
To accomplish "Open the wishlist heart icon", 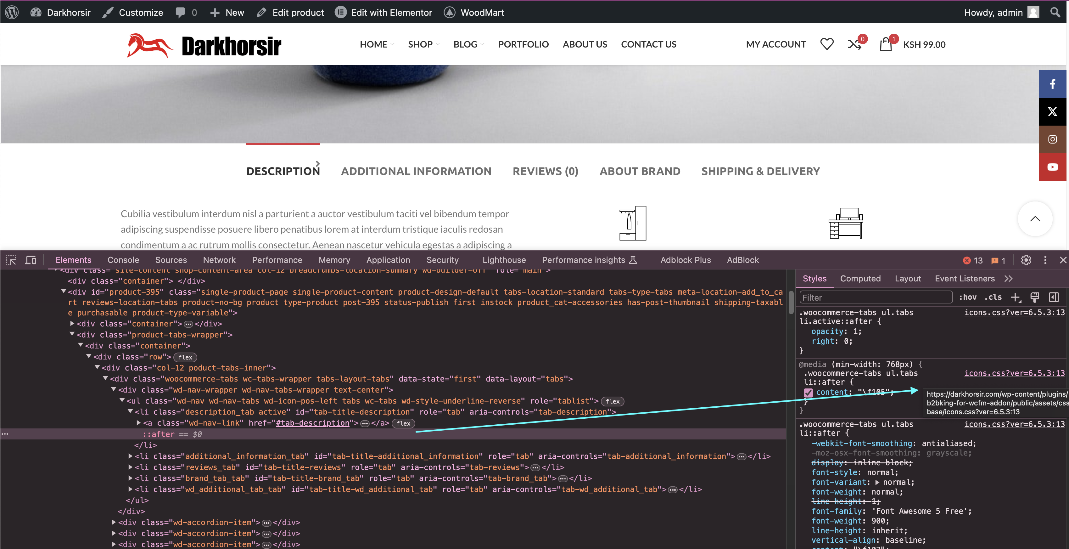I will tap(827, 44).
